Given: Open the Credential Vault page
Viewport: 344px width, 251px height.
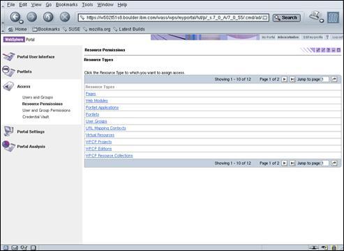Looking at the screenshot, I should (x=36, y=117).
